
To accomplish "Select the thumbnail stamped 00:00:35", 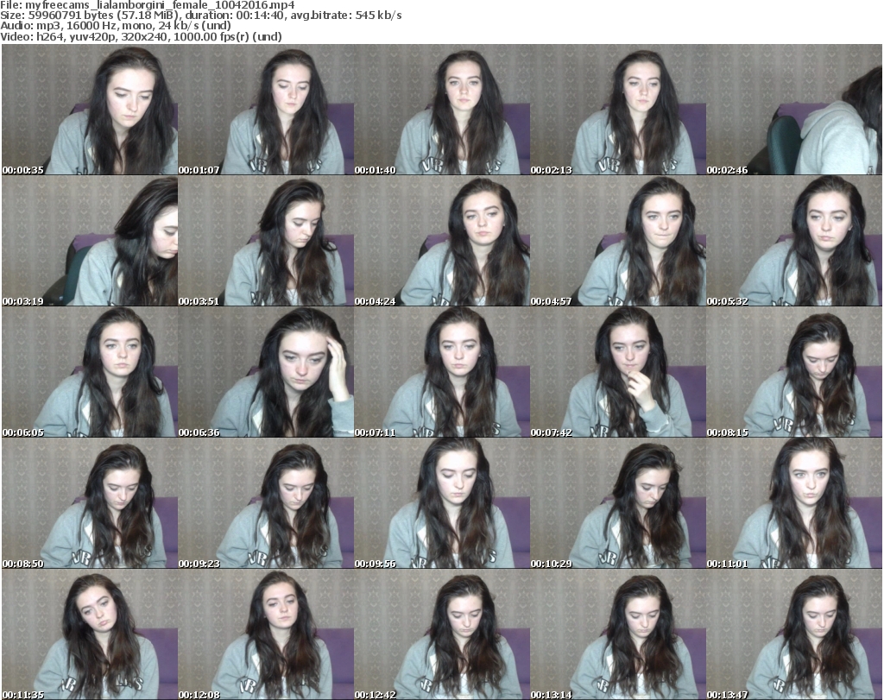I will [x=90, y=110].
